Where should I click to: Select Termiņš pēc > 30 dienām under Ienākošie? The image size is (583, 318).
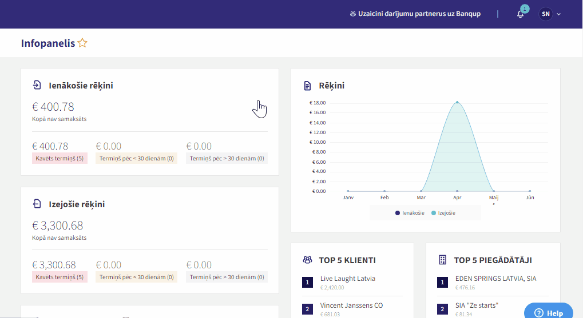coord(227,159)
